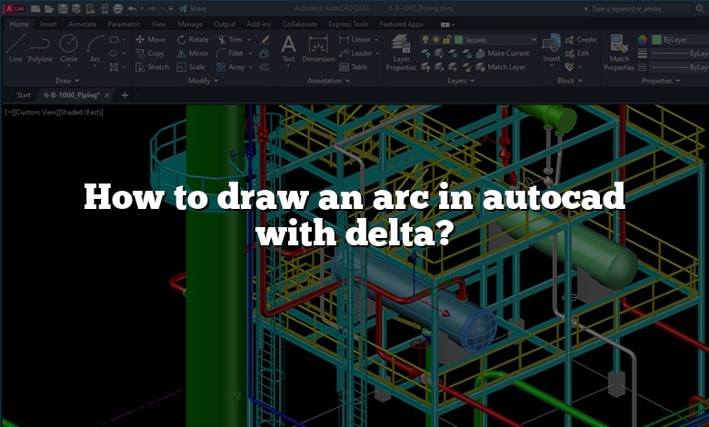This screenshot has width=709, height=427.
Task: Switch to the Home ribbon tab
Action: coord(19,24)
